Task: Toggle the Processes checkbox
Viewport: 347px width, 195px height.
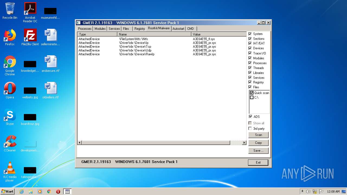Action: [x=250, y=63]
